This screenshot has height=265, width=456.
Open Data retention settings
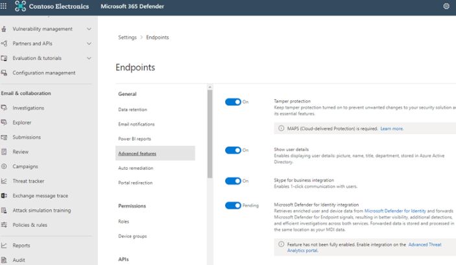click(132, 109)
